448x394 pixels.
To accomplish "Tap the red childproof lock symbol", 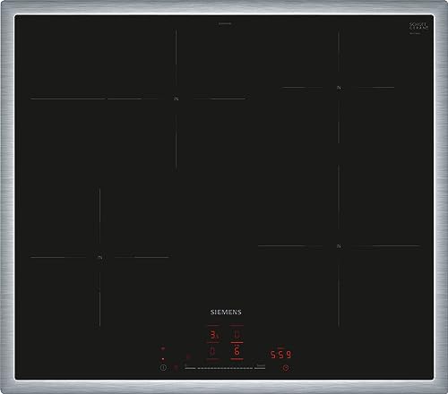I will [x=176, y=367].
